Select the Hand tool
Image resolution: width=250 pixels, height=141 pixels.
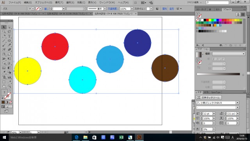point(4,87)
